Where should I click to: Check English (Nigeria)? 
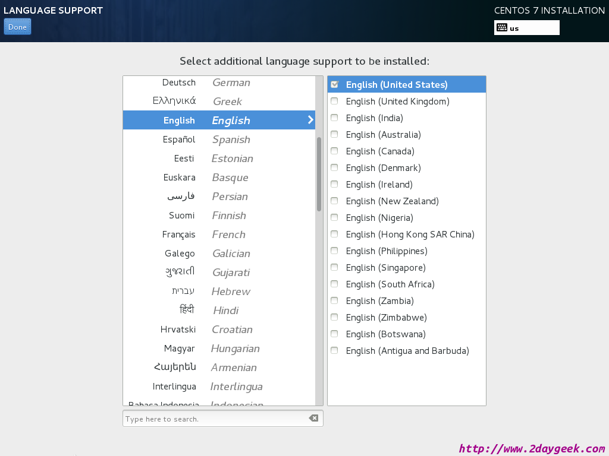(334, 217)
